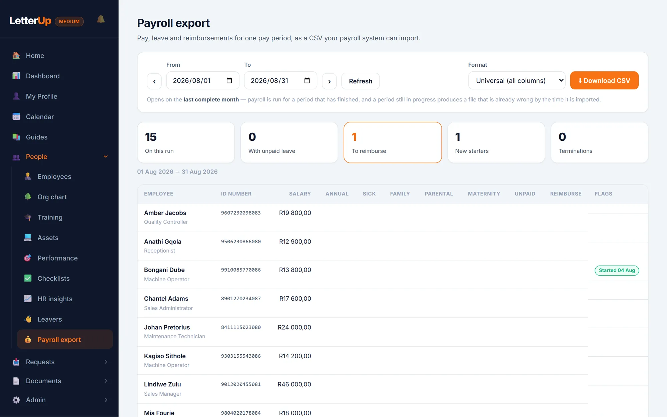Select employee Kagiso Sithole
Screen dimensions: 667x417
(165, 356)
